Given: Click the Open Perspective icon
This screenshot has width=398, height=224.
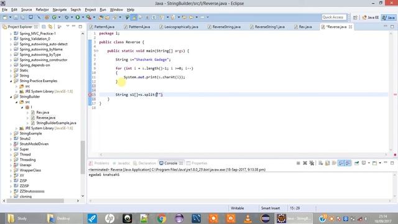Looking at the screenshot, I should pos(355,17).
